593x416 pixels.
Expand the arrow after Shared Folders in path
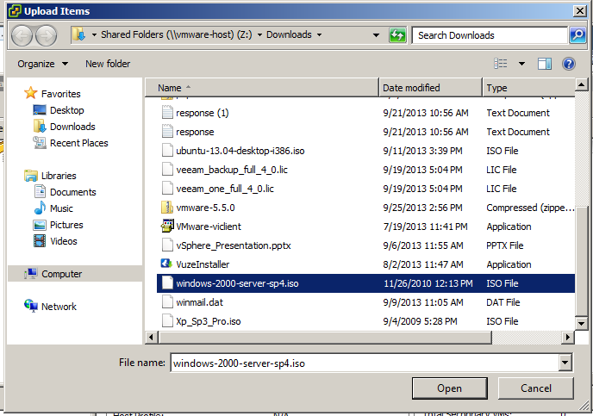259,34
